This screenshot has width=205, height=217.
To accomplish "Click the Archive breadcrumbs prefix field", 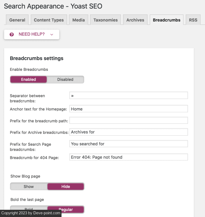I will [x=128, y=132].
